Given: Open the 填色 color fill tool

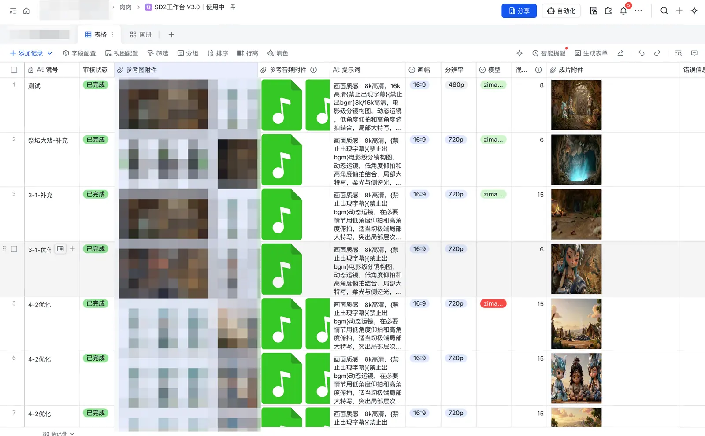Looking at the screenshot, I should 278,53.
